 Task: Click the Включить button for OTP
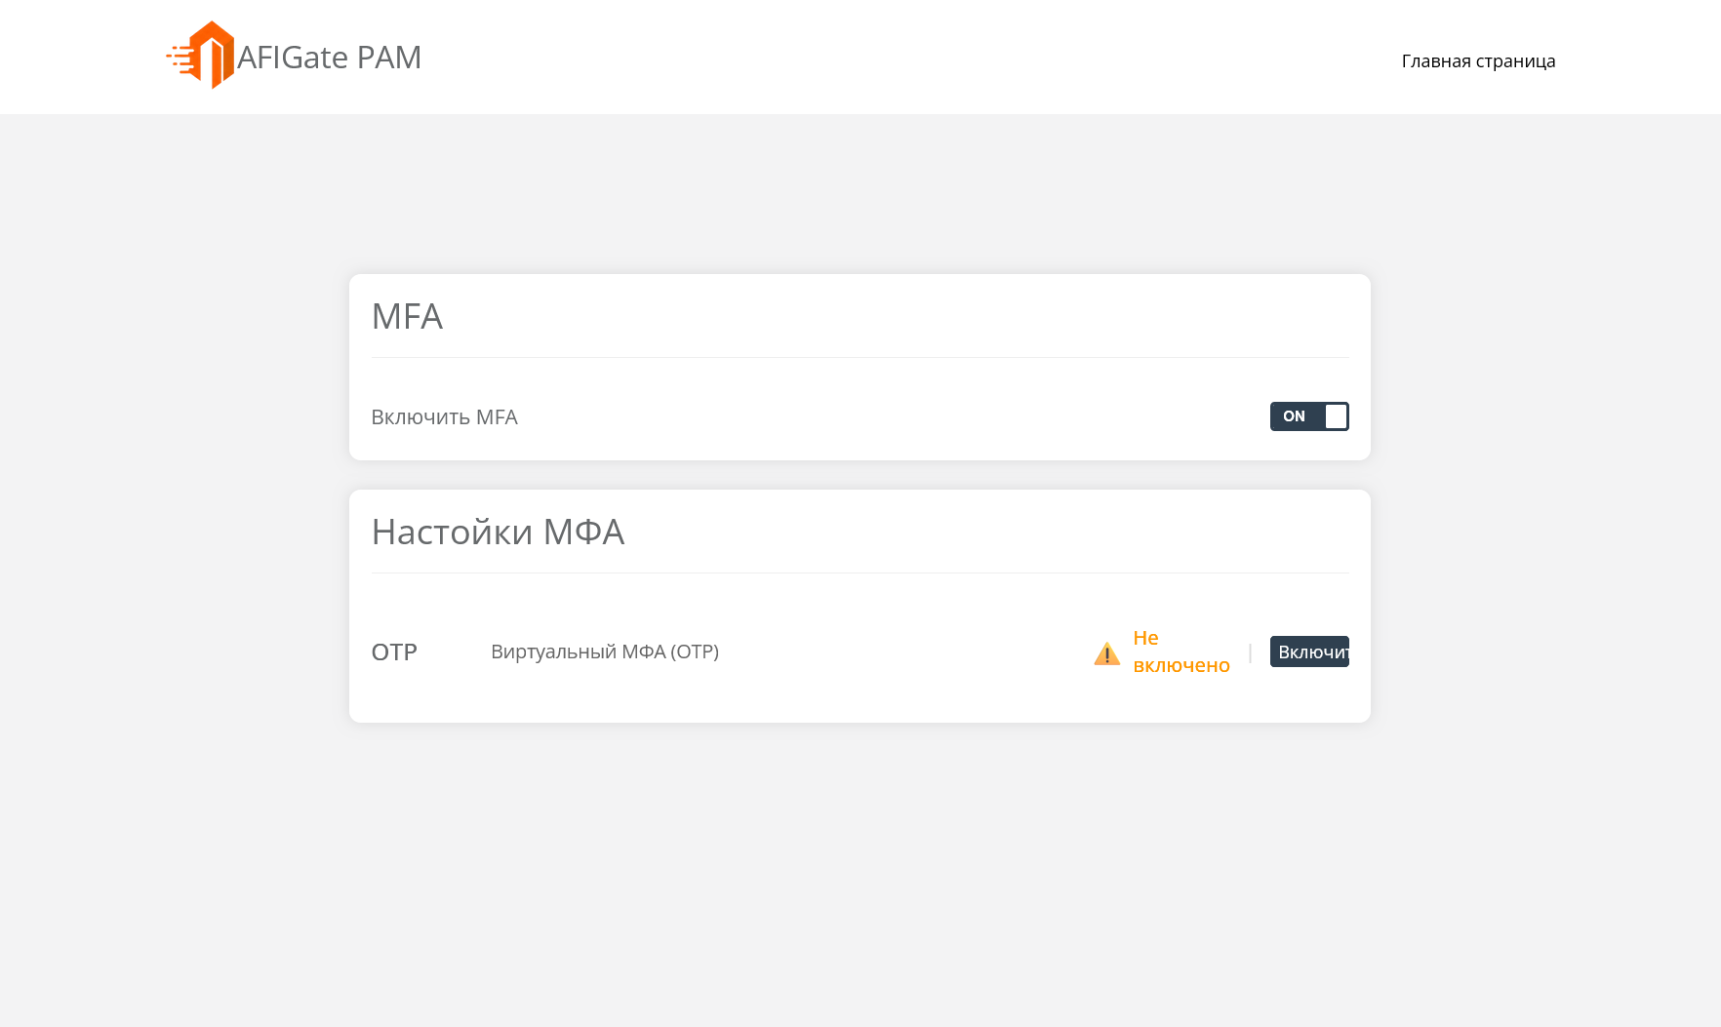tap(1309, 652)
